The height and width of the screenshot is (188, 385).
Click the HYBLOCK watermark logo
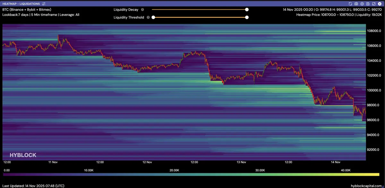click(23, 155)
